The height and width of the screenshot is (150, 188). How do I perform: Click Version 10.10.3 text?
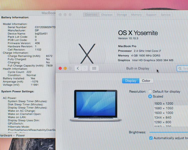128,38
